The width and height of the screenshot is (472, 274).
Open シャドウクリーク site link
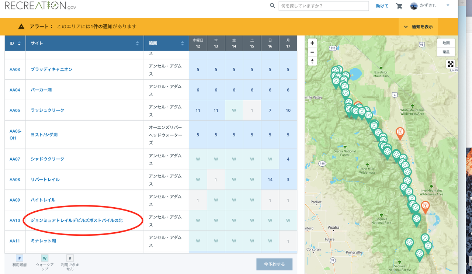tap(47, 159)
